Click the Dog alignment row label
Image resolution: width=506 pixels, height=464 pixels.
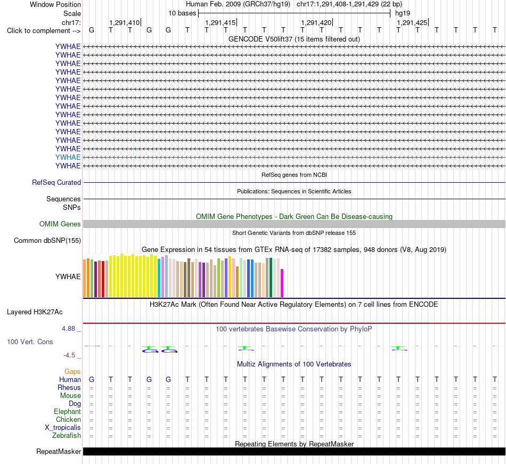tap(75, 404)
